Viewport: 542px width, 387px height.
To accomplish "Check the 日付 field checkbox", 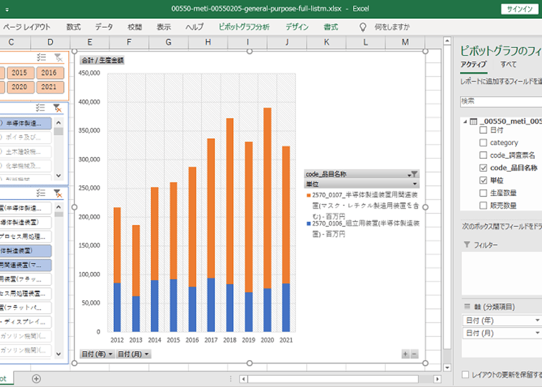I will tap(483, 130).
